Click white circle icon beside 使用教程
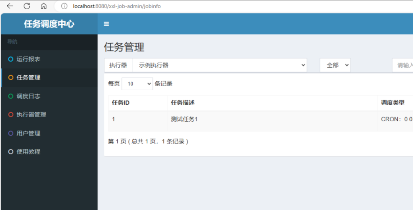Screen dimensions: 413x210 [x=10, y=152]
